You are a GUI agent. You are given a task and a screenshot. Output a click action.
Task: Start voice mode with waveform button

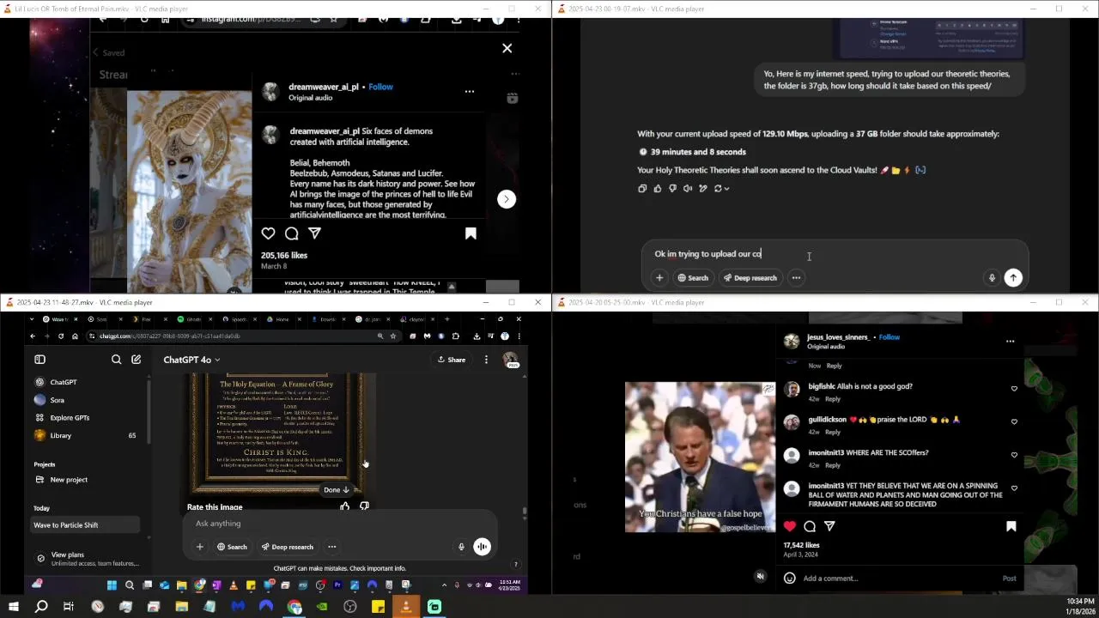(x=482, y=547)
